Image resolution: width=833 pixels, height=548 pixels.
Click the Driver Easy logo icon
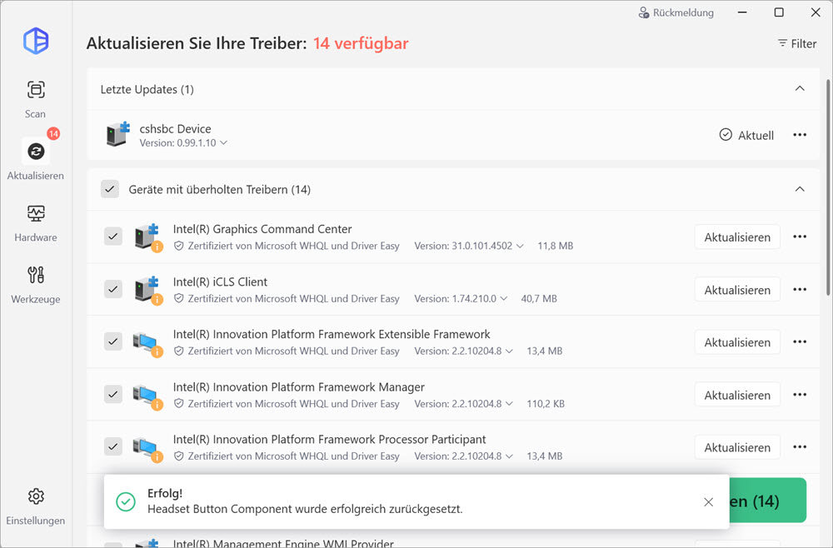(36, 41)
